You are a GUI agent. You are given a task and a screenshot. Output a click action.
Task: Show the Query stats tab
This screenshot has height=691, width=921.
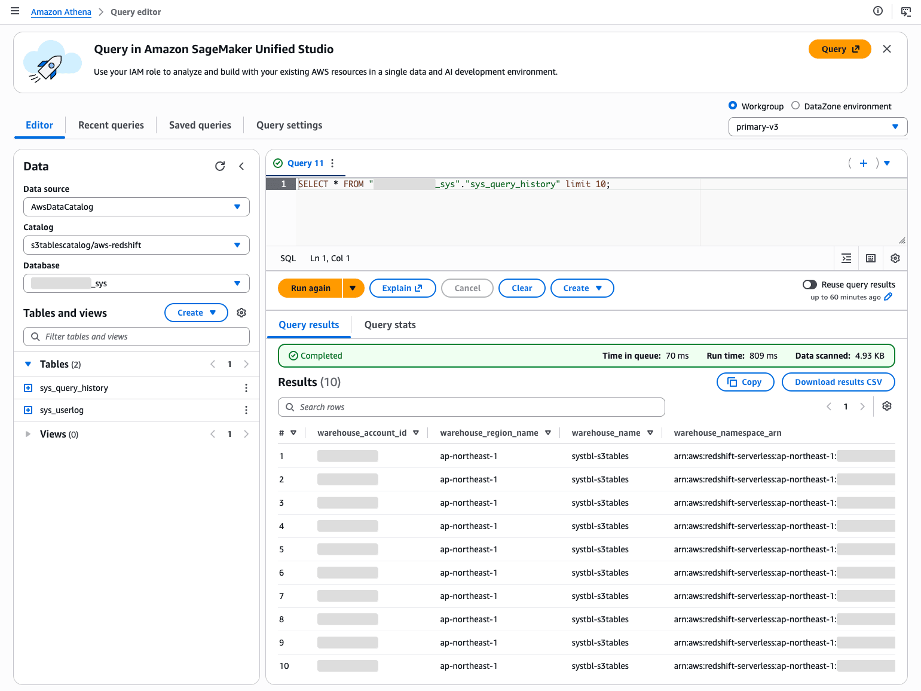point(390,325)
